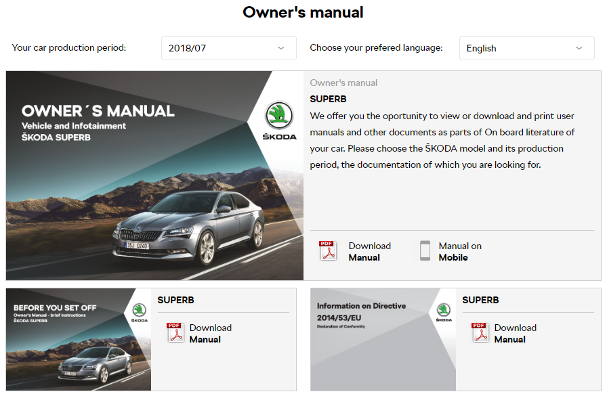
Task: Click the description paragraph starting 'We offer you the oportunity'
Action: tap(442, 140)
